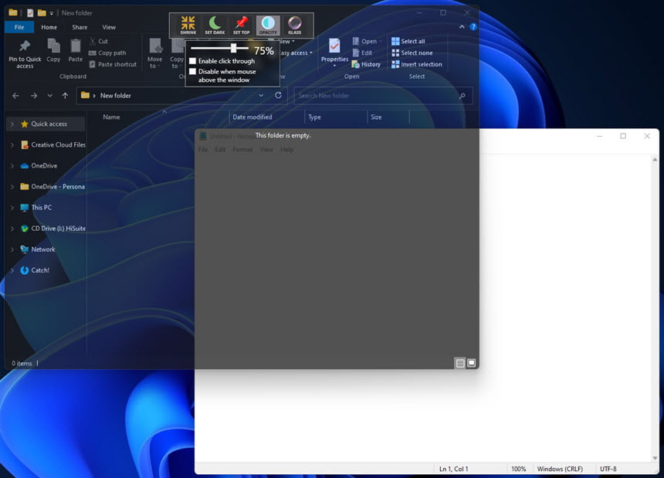Click Select none in ribbon
The width and height of the screenshot is (664, 478).
click(x=412, y=53)
